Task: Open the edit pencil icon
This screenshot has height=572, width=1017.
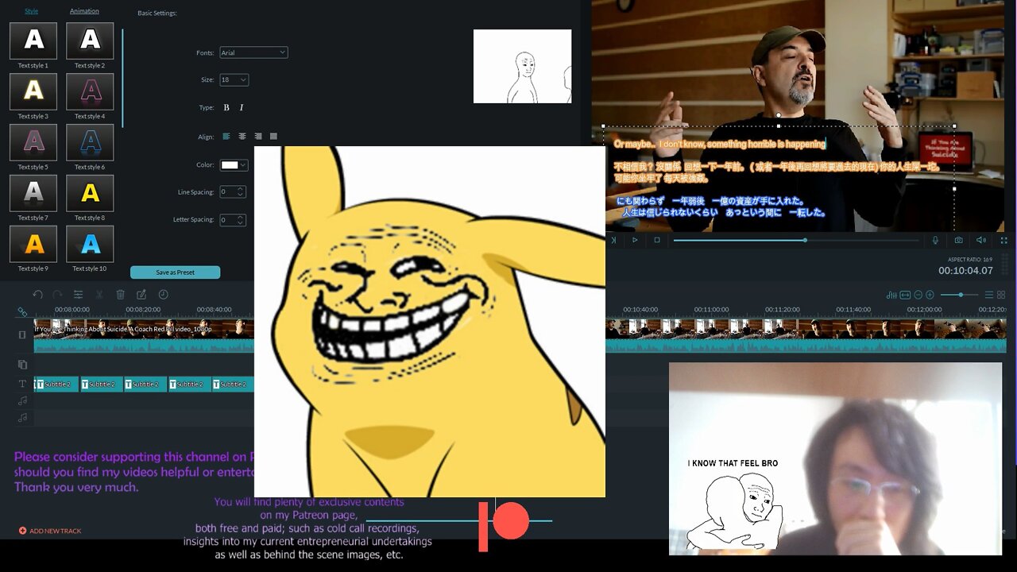Action: tap(141, 294)
